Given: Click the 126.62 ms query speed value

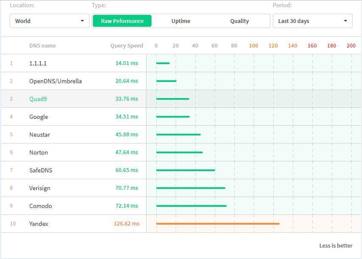Looking at the screenshot, I should (x=126, y=224).
